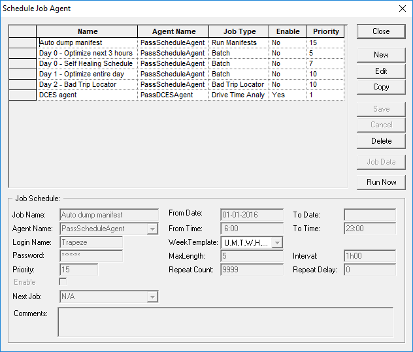Click the From Time field
The height and width of the screenshot is (352, 413).
252,229
